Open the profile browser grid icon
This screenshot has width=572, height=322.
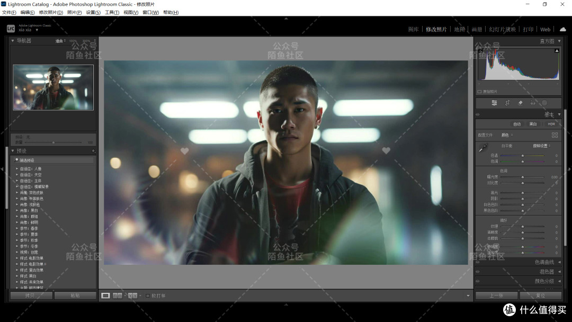[555, 135]
